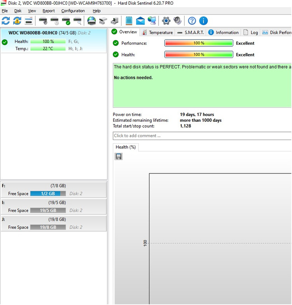
Task: Click the Health 100 % gradient bar in Overview
Action: pyautogui.click(x=199, y=54)
